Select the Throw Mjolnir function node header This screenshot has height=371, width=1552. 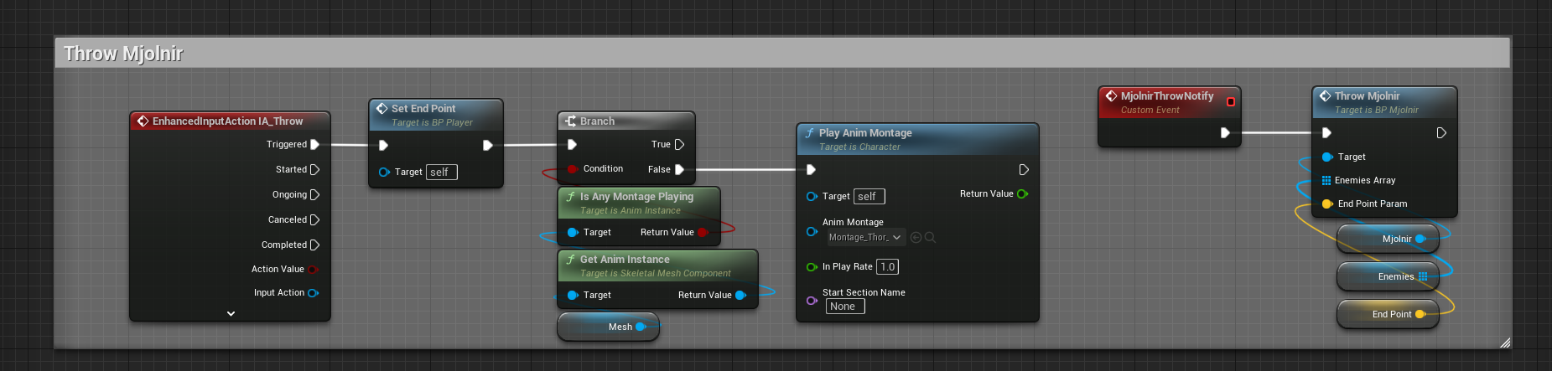coord(1384,102)
